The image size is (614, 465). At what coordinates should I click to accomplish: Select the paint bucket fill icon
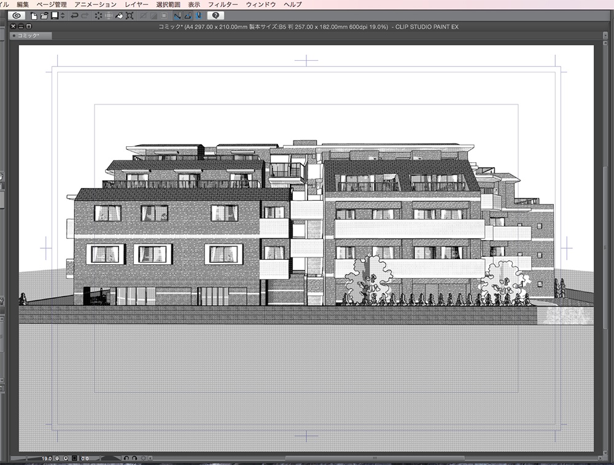118,17
